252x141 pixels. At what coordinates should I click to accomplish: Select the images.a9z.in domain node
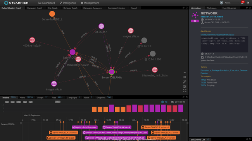(x=131, y=31)
